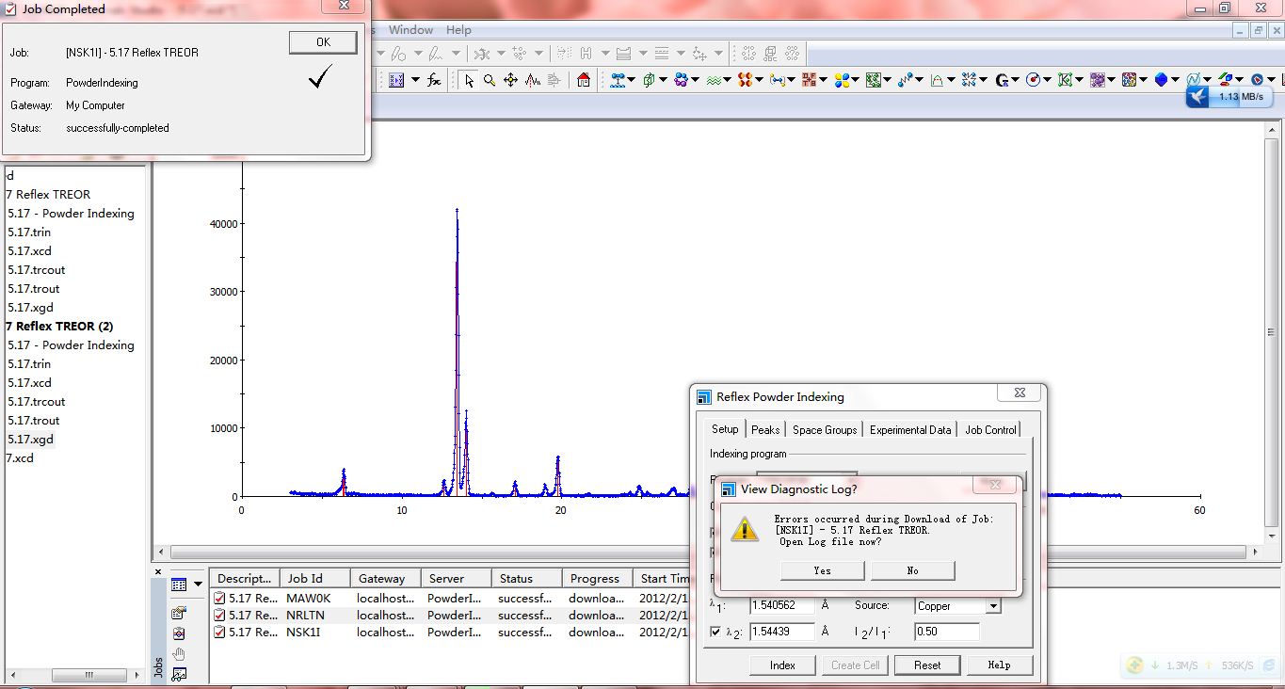This screenshot has height=689, width=1285.
Task: Expand dropdown arrow beside yellow-blue sphere cluster icon
Action: click(x=856, y=80)
